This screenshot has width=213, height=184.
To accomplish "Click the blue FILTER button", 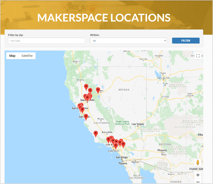I will click(x=186, y=41).
